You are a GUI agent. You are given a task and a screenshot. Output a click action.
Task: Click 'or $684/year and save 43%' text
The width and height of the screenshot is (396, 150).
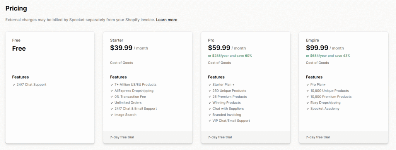click(x=328, y=56)
